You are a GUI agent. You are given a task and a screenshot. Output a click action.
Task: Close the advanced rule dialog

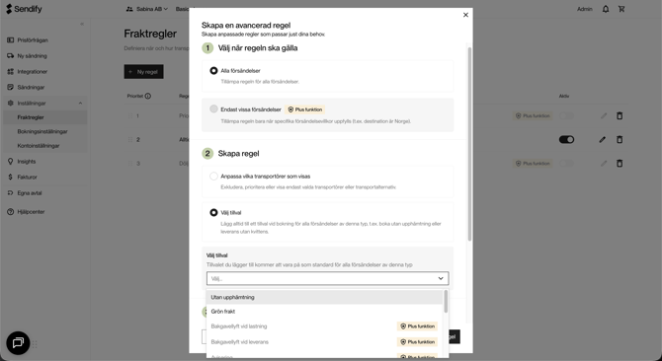[465, 15]
